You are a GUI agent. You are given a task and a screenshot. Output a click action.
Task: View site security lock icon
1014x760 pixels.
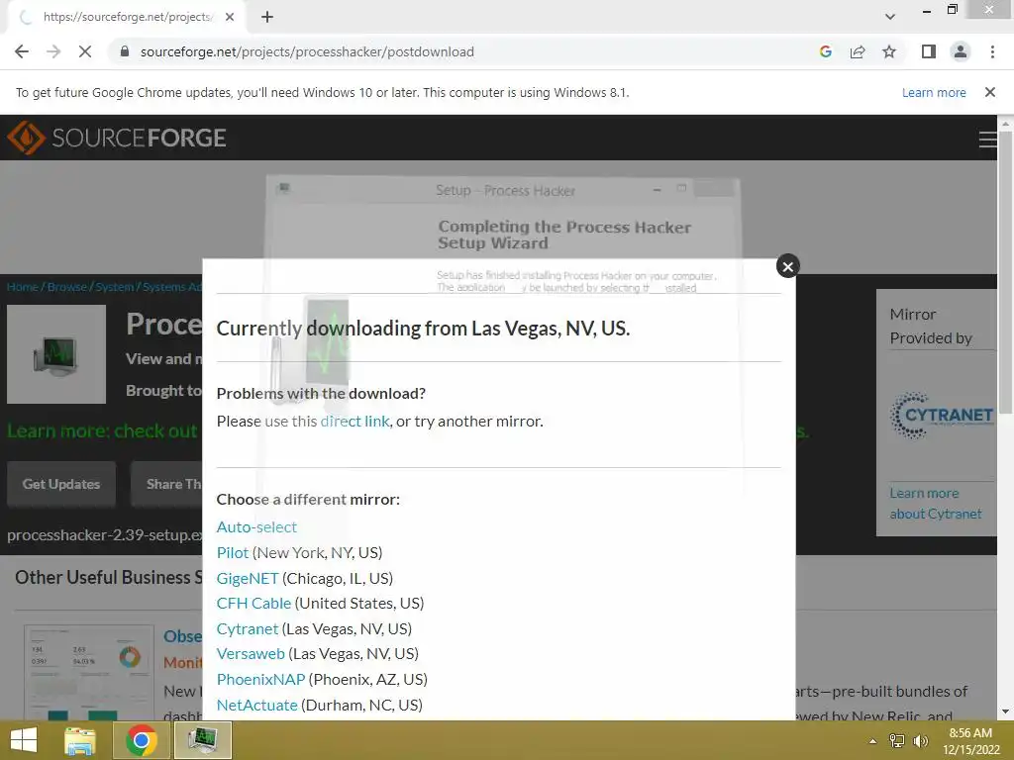click(x=125, y=51)
